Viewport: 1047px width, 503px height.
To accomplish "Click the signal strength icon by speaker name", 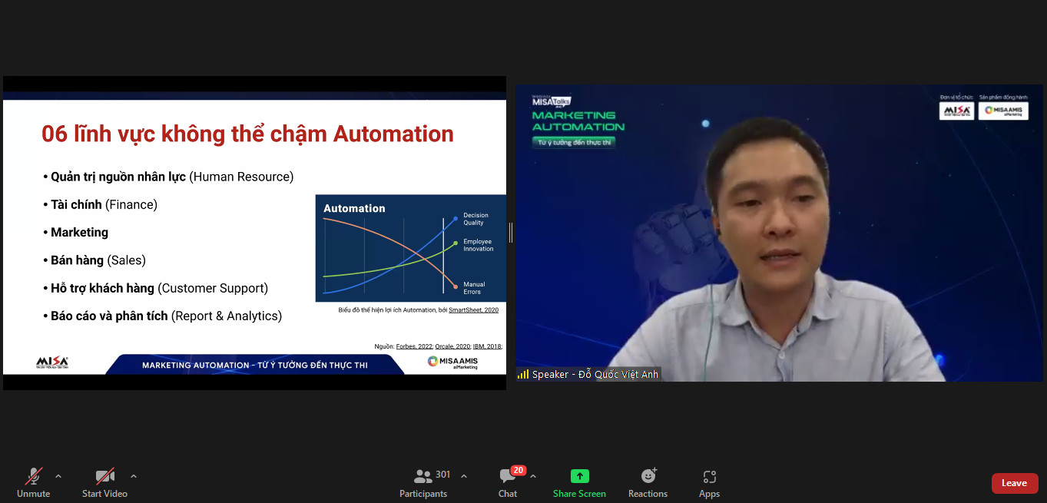I will [523, 375].
